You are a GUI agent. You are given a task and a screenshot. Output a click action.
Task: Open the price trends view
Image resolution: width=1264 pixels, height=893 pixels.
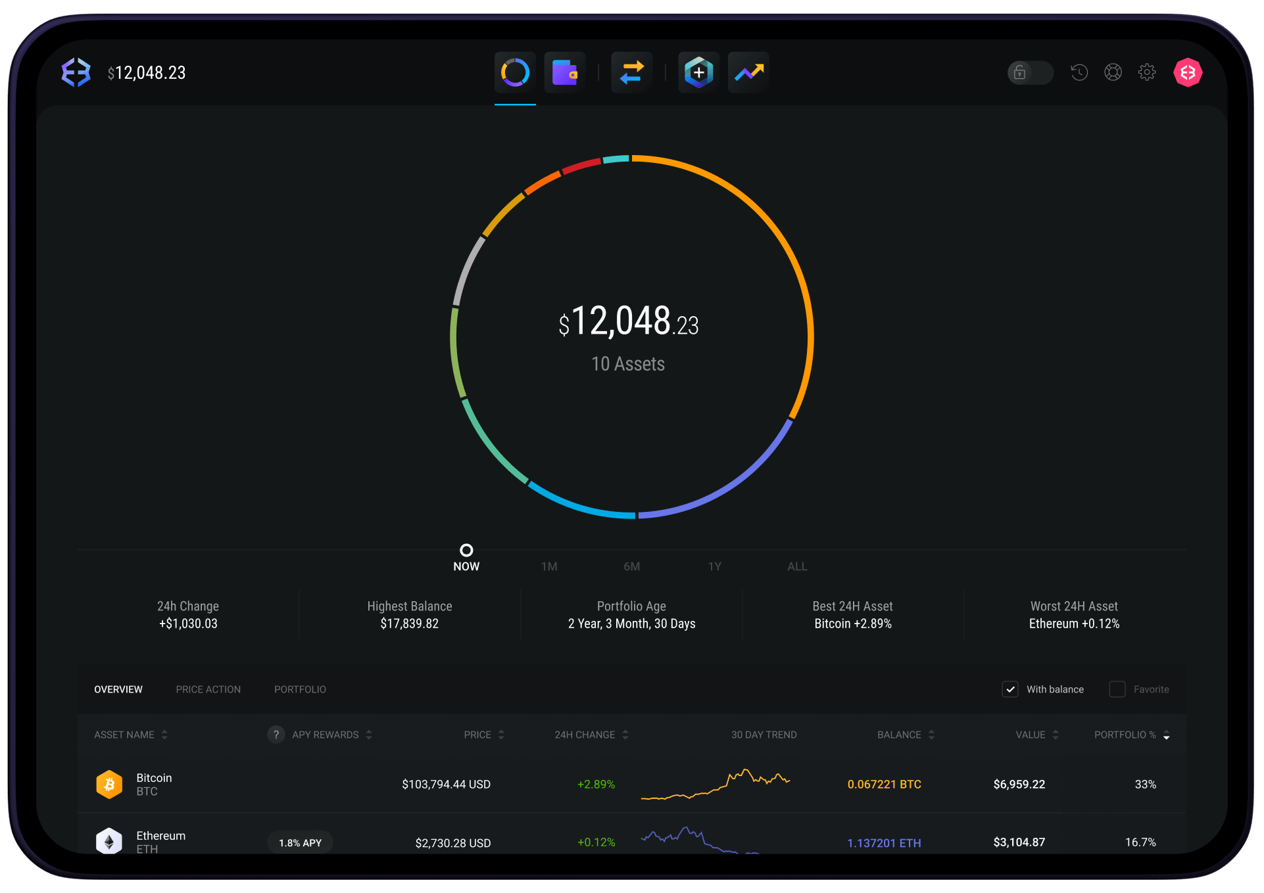pyautogui.click(x=748, y=72)
